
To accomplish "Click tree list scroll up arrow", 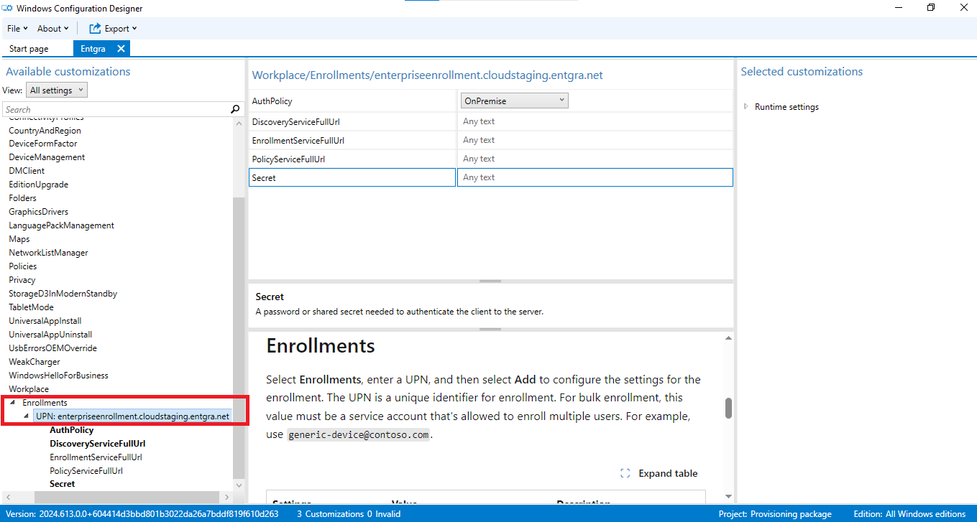I will (239, 123).
